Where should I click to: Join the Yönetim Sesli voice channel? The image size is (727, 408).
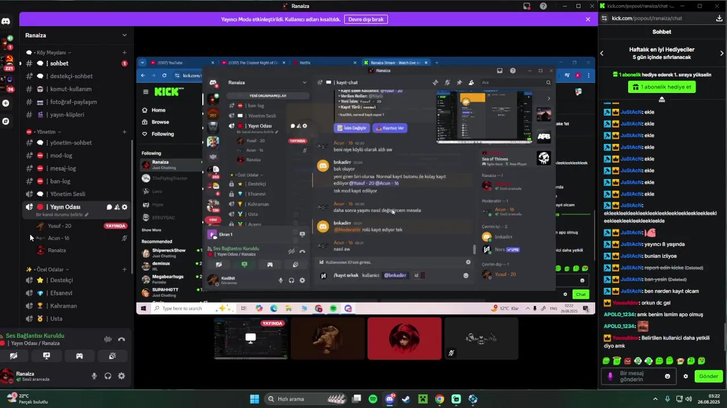click(x=76, y=194)
